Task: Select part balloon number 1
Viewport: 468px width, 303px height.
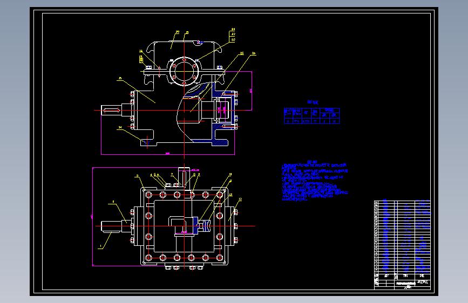Action: click(100, 246)
